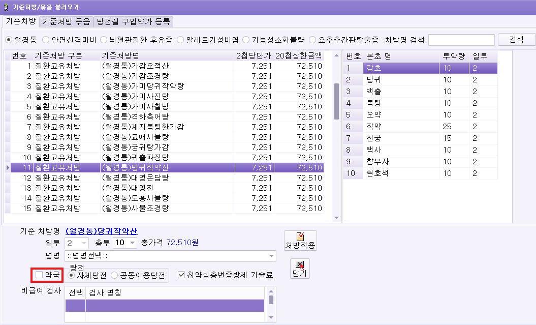Select the 기능성소화불량 radio option
The height and width of the screenshot is (325, 536).
(x=246, y=40)
